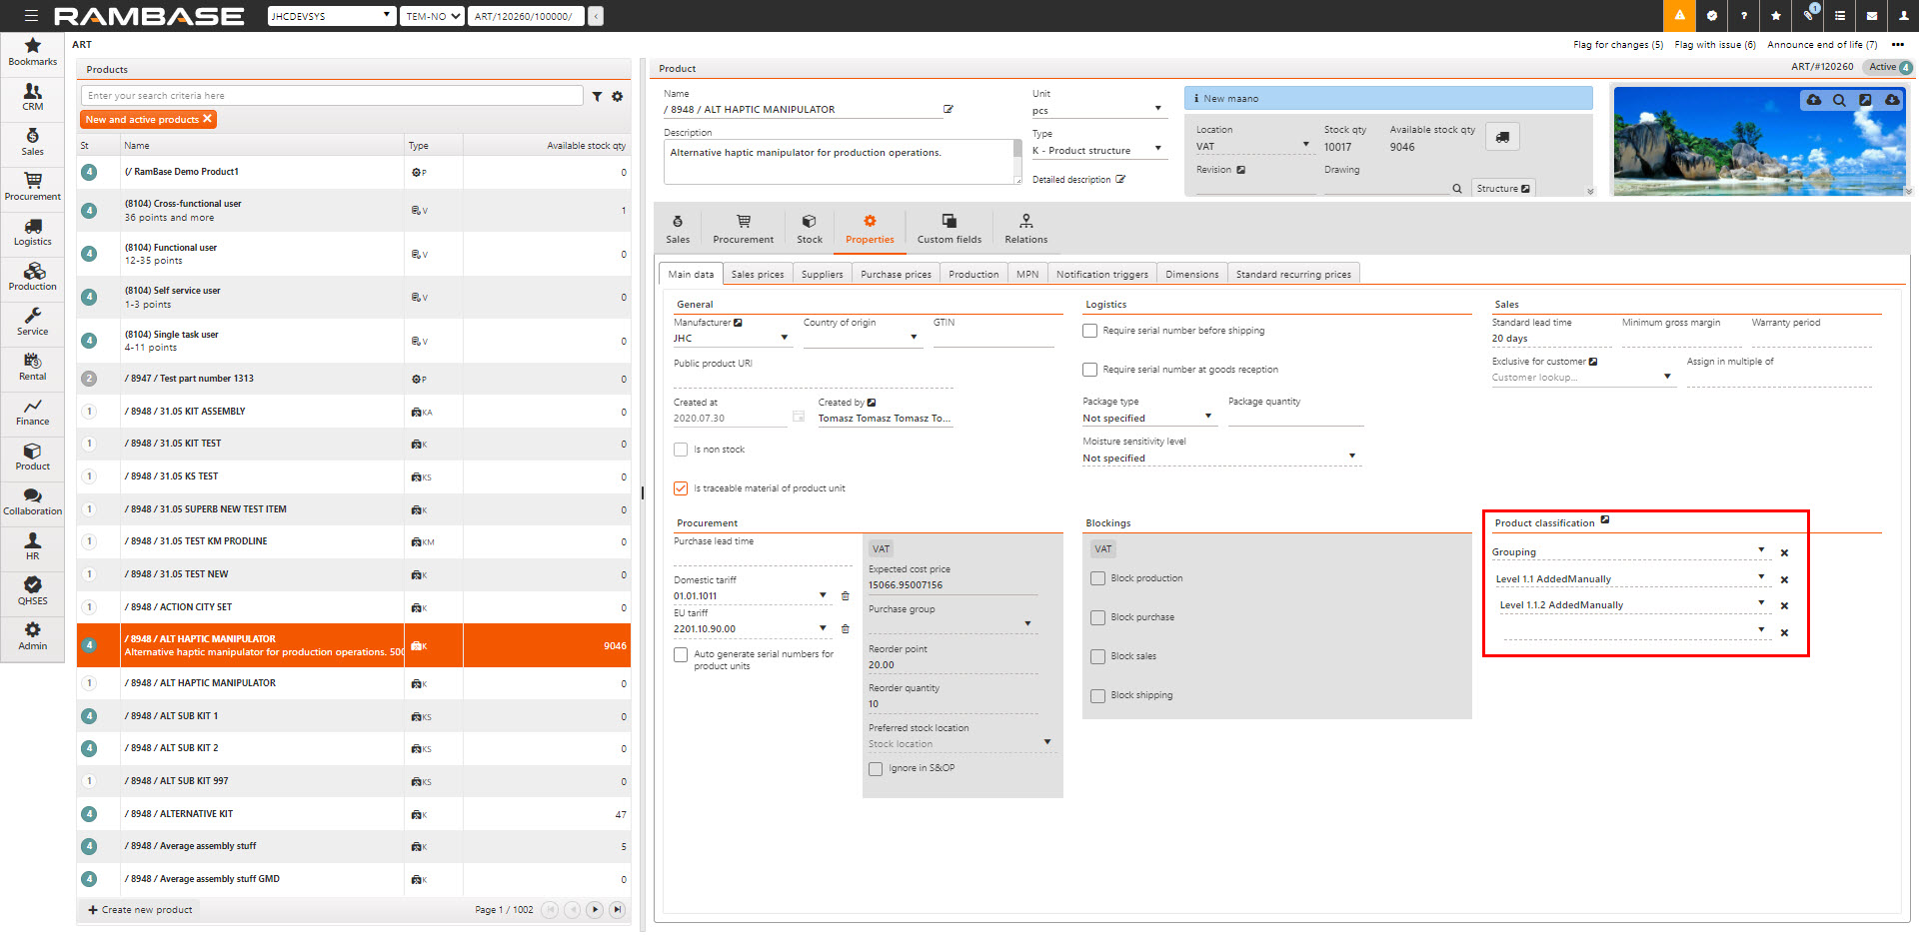Open the Procurement module in sidebar
1919x936 pixels.
click(x=32, y=186)
